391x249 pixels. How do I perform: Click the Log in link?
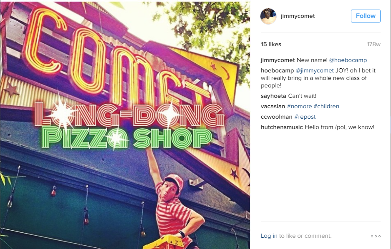coord(269,236)
